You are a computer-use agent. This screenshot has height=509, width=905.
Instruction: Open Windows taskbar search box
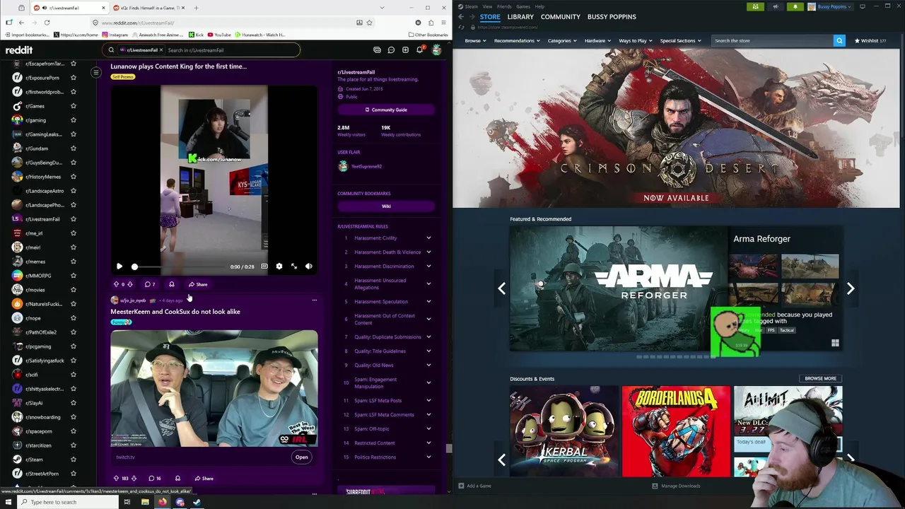click(x=67, y=502)
